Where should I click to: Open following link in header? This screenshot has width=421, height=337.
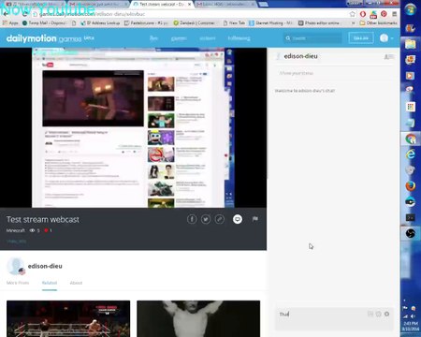point(239,38)
